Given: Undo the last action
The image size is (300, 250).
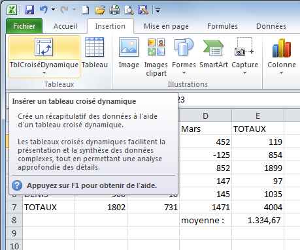Looking at the screenshot, I should pos(44,10).
